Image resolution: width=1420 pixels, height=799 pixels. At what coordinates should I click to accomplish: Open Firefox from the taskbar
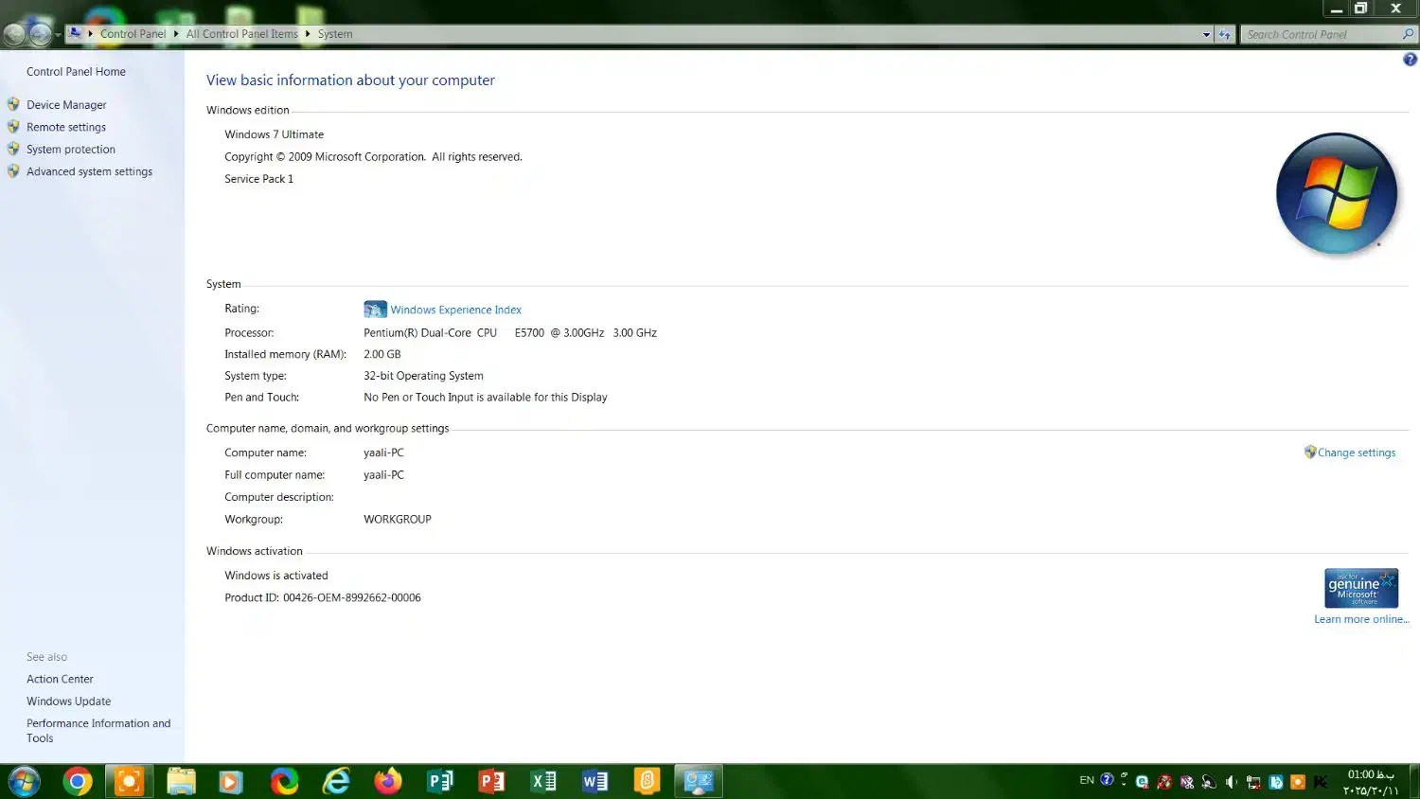pos(387,781)
